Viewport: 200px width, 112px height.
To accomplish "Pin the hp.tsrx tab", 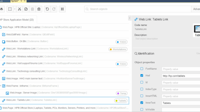I will pyautogui.click(x=21, y=1).
